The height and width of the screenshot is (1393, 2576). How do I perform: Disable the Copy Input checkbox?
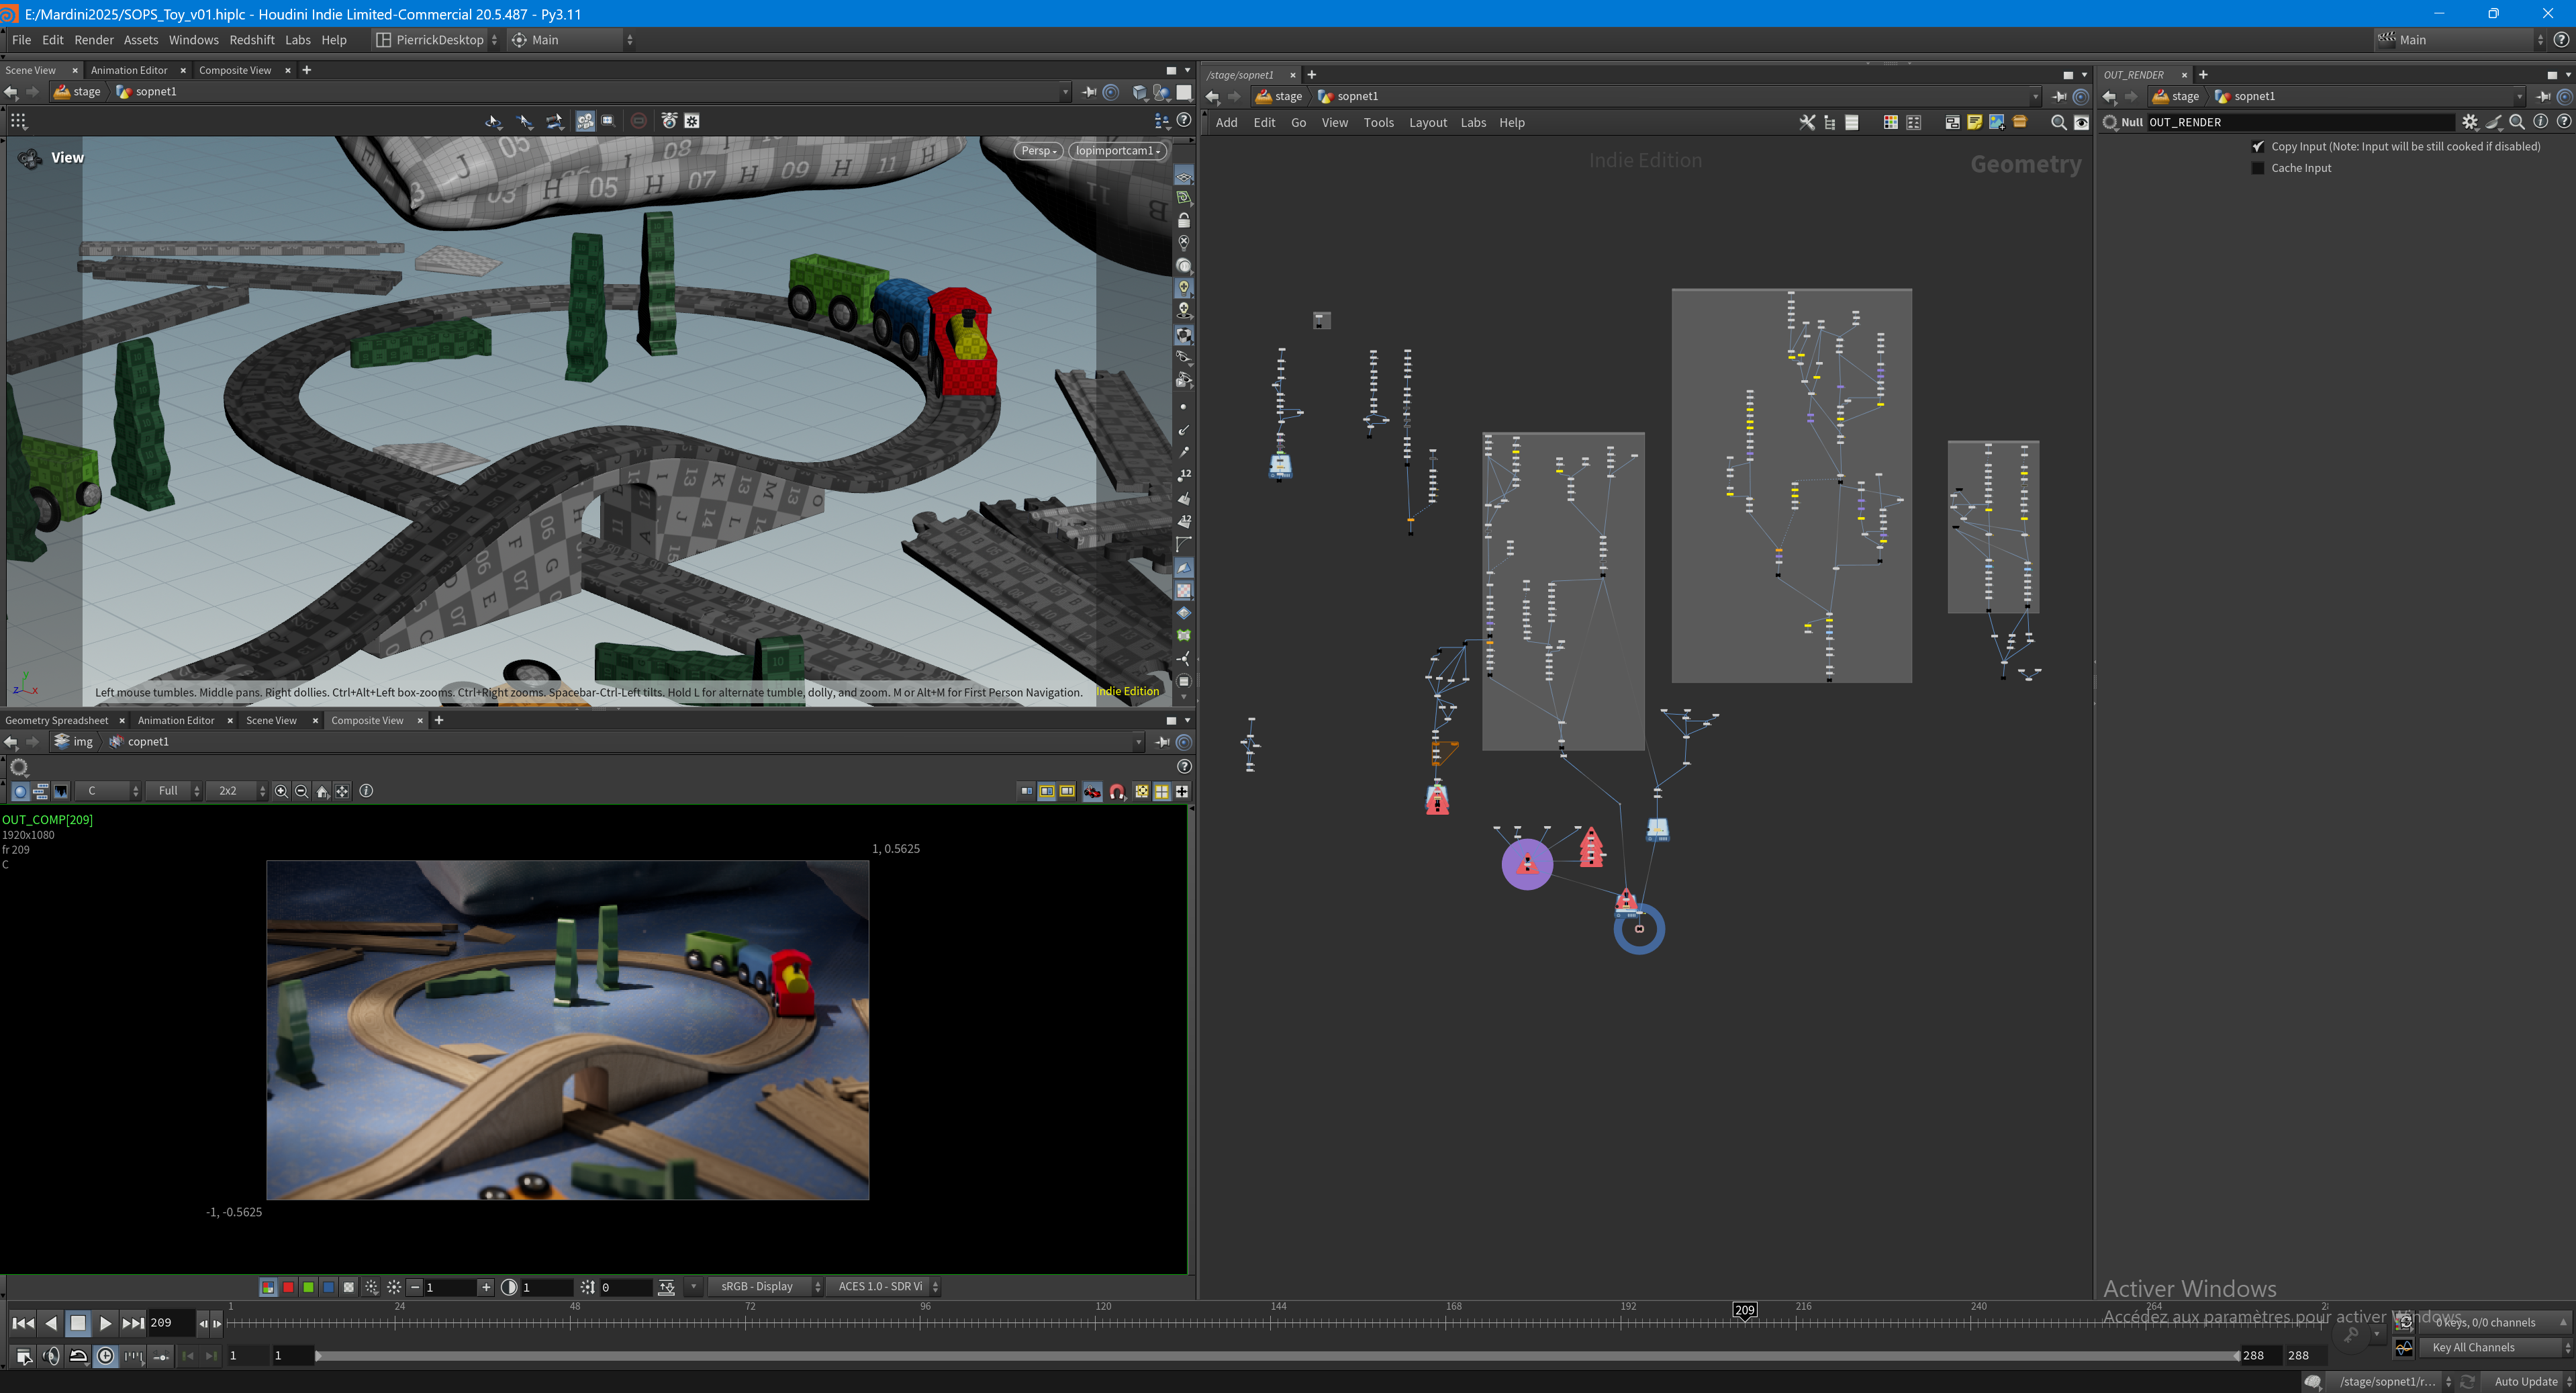pyautogui.click(x=2258, y=146)
